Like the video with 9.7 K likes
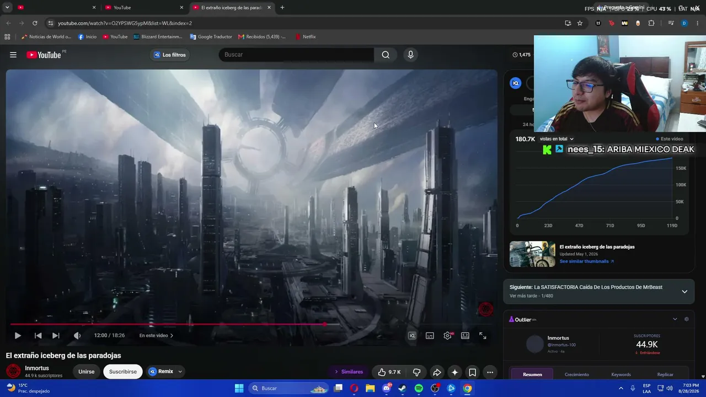The width and height of the screenshot is (706, 397). point(389,372)
